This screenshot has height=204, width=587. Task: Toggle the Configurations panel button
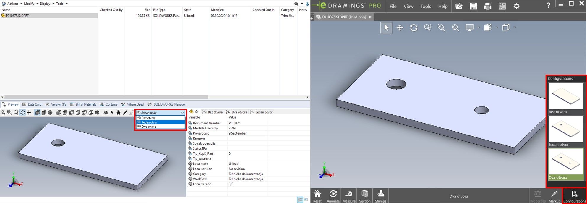574,196
